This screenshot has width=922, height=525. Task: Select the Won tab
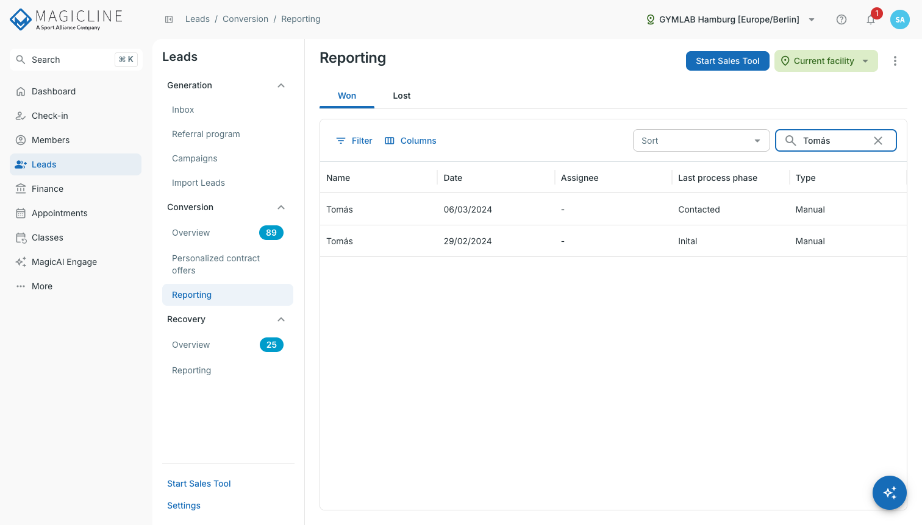[347, 96]
